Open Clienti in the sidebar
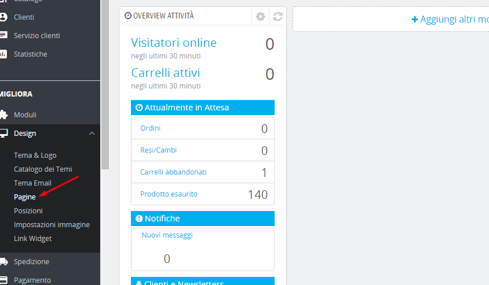 point(24,17)
